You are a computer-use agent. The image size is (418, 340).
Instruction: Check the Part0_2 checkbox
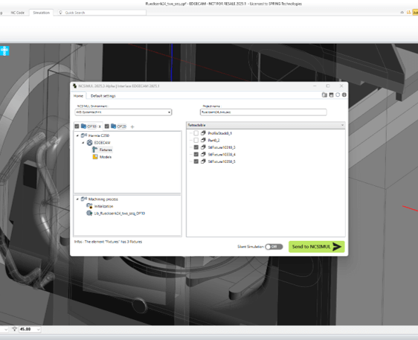(x=196, y=140)
